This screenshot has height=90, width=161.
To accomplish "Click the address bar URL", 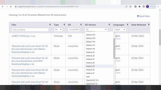I will click(x=48, y=6).
